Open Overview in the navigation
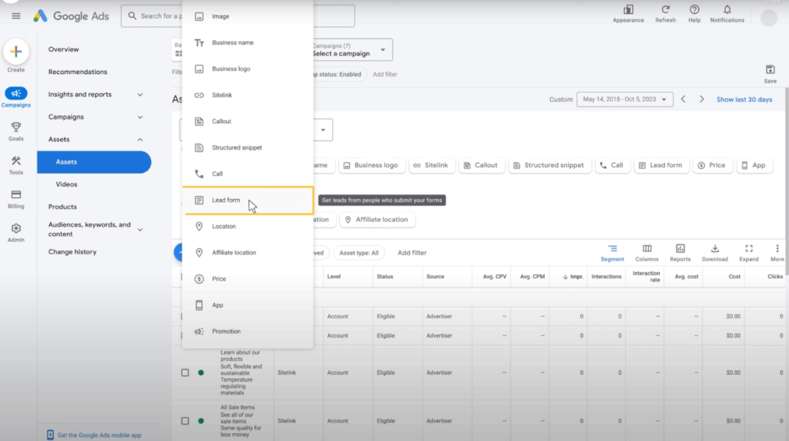The height and width of the screenshot is (441, 789). [x=63, y=49]
